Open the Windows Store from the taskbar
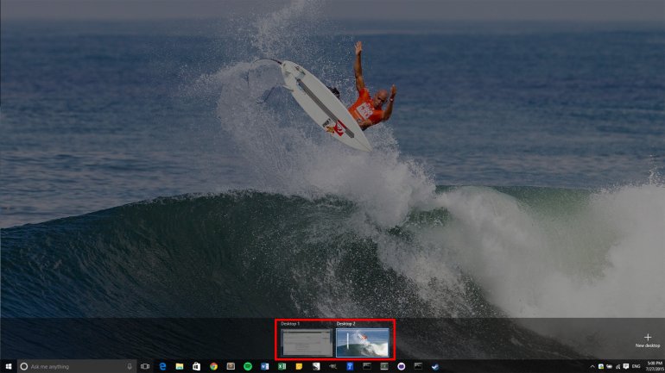 (196, 366)
